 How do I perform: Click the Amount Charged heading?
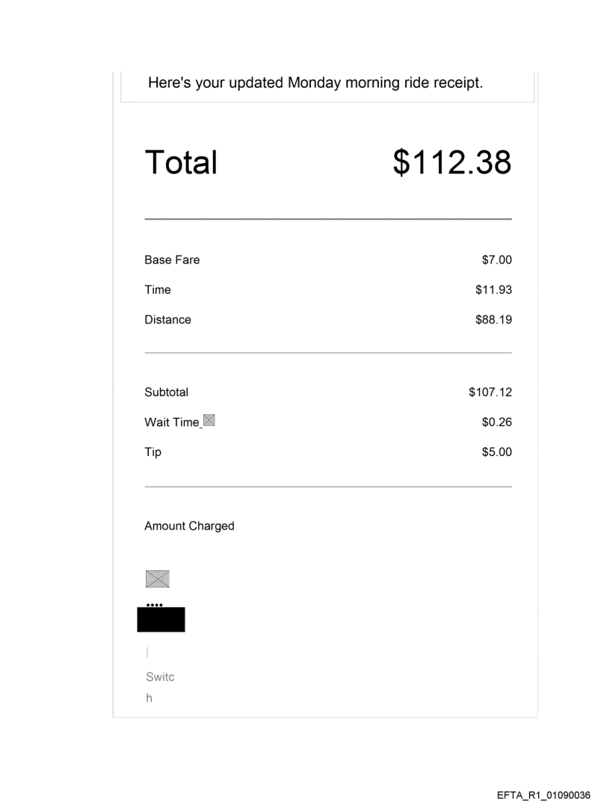coord(189,526)
